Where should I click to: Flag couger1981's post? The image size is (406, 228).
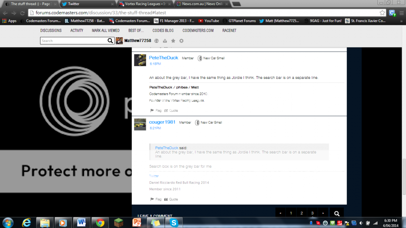point(155,199)
